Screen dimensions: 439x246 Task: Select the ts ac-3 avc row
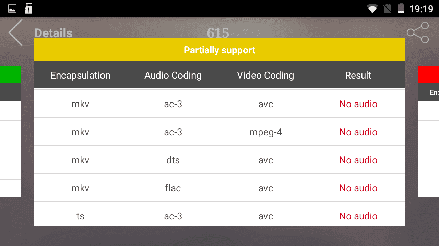[219, 214]
